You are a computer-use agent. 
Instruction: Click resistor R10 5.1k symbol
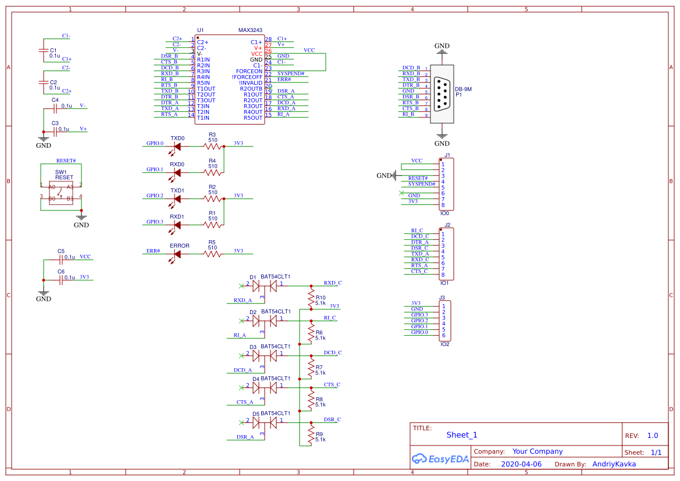311,299
